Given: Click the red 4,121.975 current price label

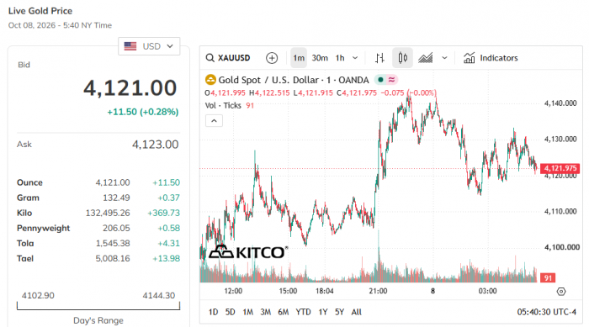Looking at the screenshot, I should [560, 168].
